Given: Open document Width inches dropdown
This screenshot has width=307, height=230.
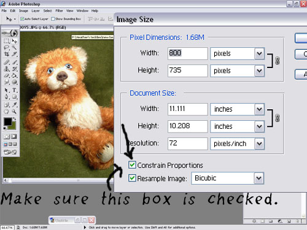Looking at the screenshot, I should [260, 109].
